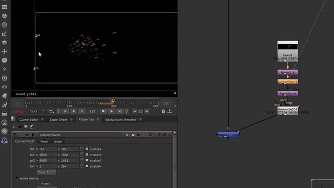Collapse the CornerPin2D1 properties panel arrow
The height and width of the screenshot is (188, 334).
(x=15, y=135)
